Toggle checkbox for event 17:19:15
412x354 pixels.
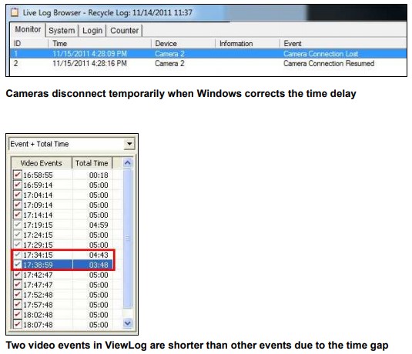[x=18, y=225]
